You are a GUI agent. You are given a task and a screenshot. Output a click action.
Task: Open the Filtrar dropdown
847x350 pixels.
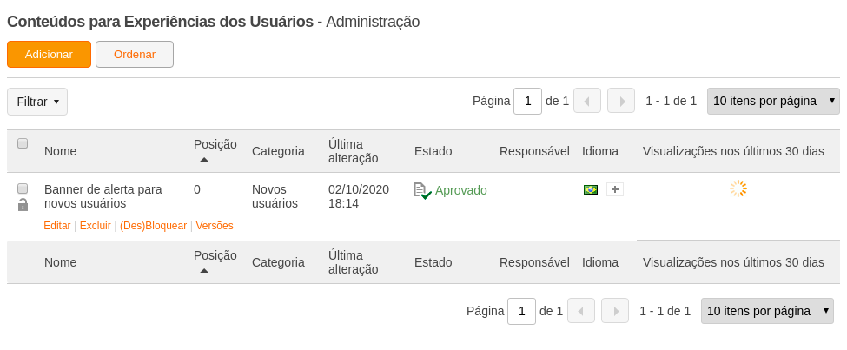click(x=37, y=102)
